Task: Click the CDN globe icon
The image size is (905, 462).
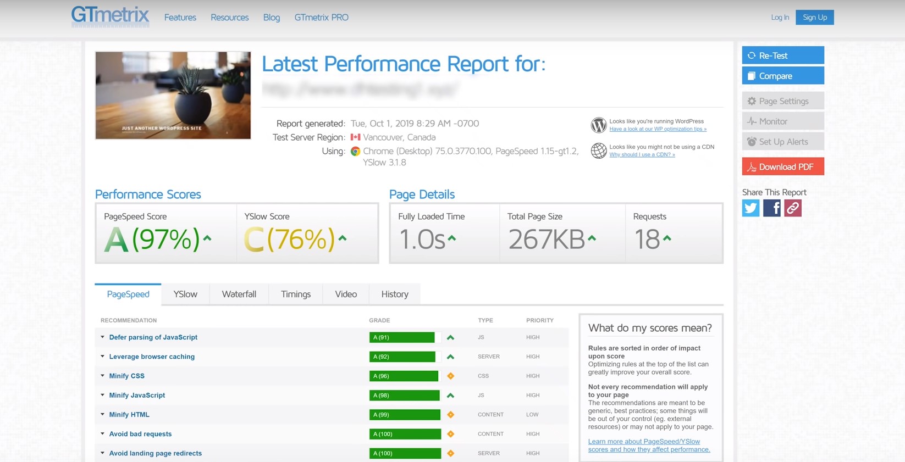Action: [598, 150]
